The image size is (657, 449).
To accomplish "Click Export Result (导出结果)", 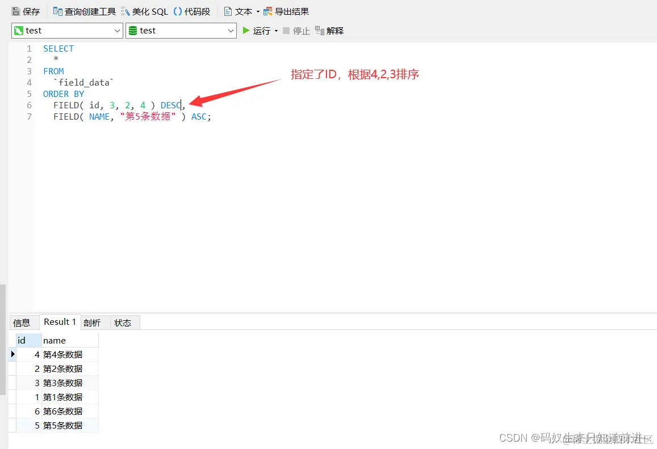I will pos(286,11).
